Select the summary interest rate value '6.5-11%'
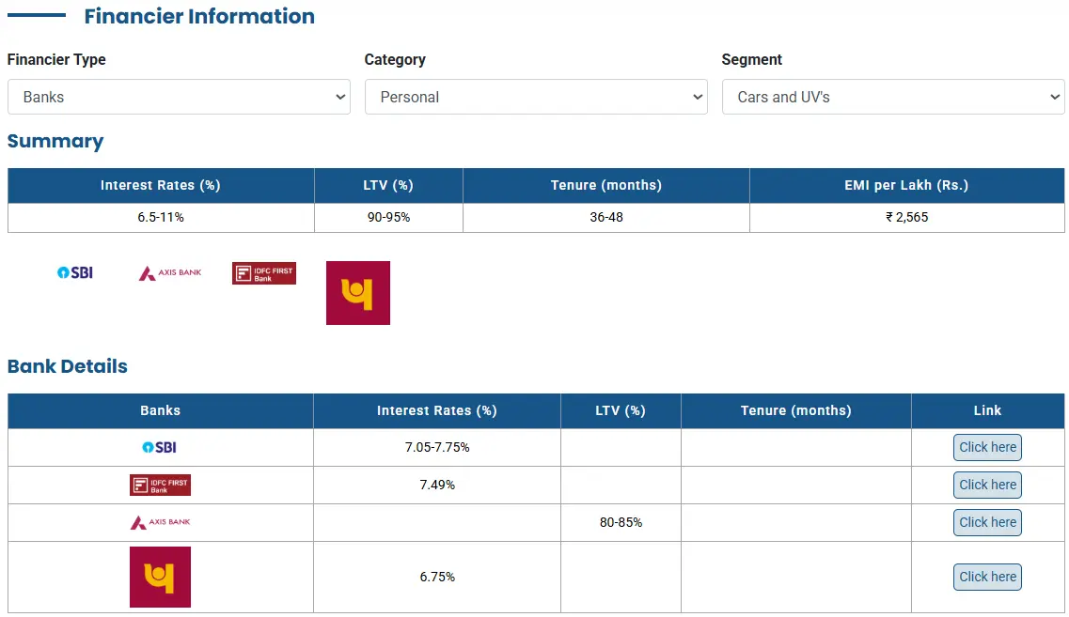 (161, 217)
